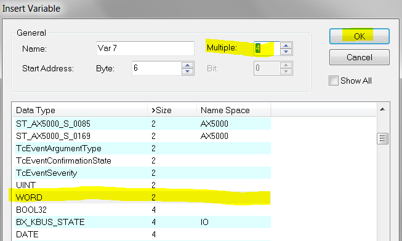
Task: Select the ST_AX5000_S_0169 data type row
Action: pyautogui.click(x=143, y=136)
